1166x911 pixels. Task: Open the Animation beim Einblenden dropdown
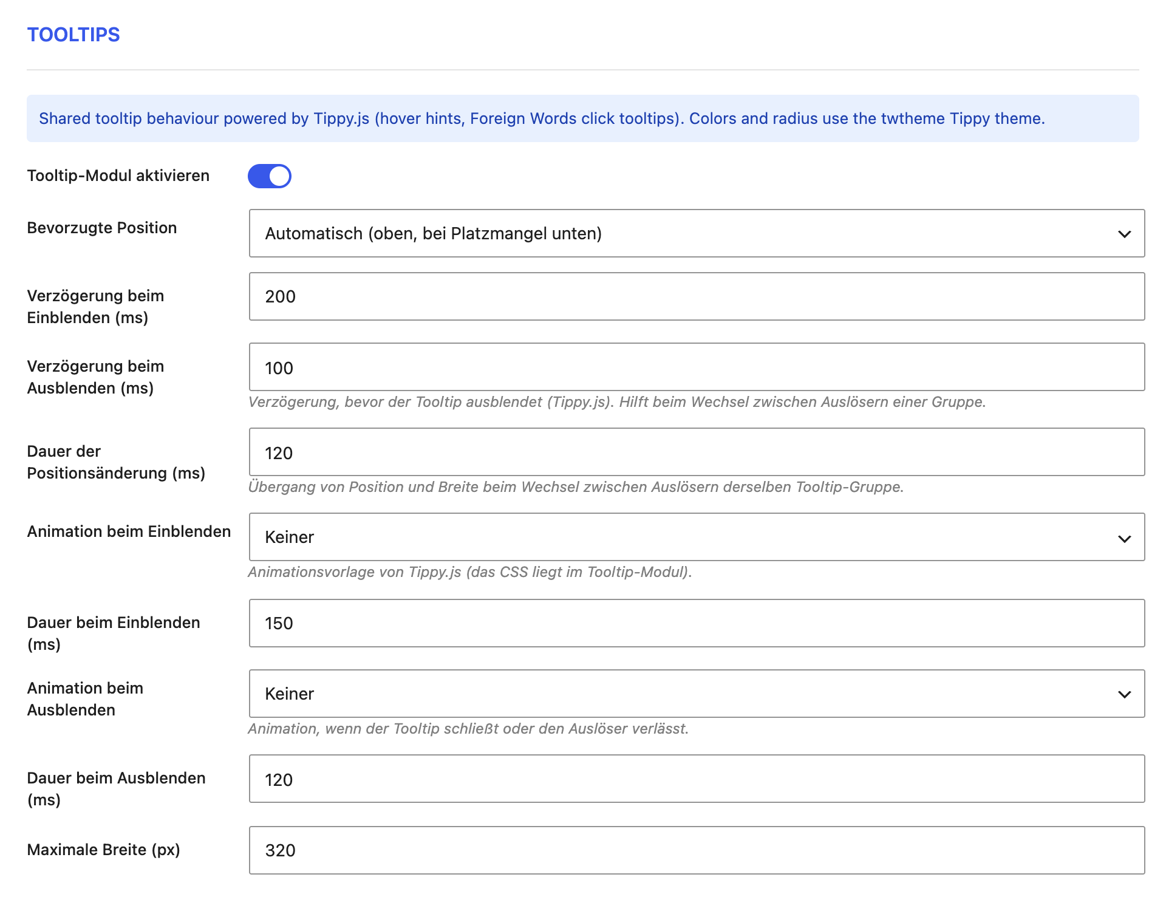[x=697, y=537]
